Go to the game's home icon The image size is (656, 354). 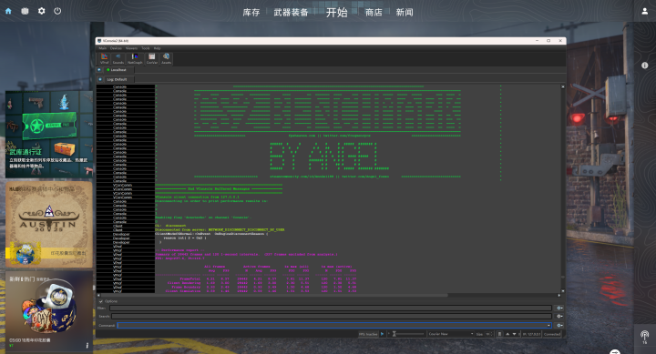point(8,11)
